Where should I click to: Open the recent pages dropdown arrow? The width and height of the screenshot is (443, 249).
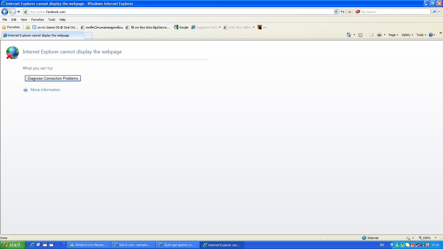(x=19, y=12)
